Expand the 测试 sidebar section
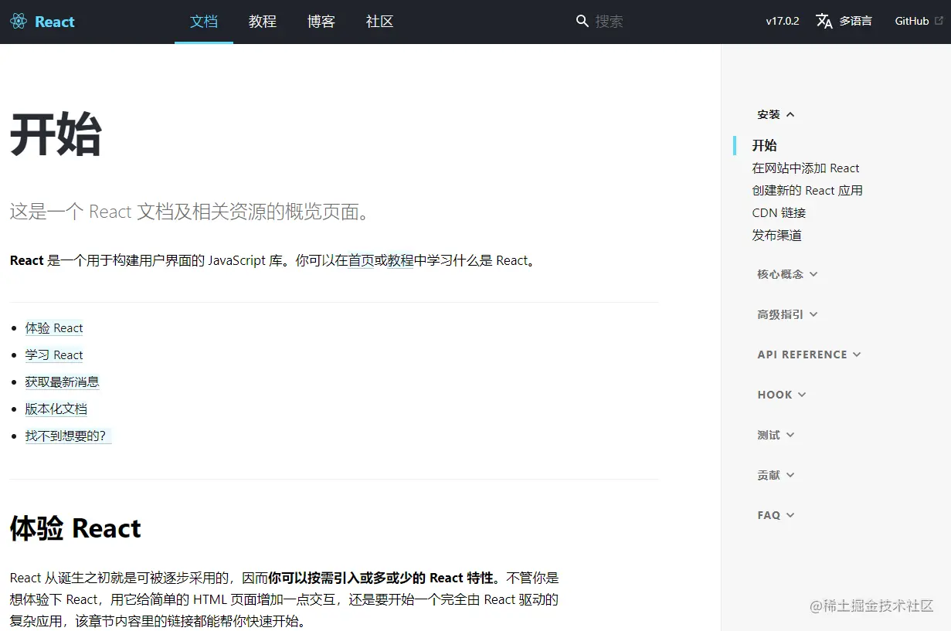The width and height of the screenshot is (951, 631). coord(776,435)
